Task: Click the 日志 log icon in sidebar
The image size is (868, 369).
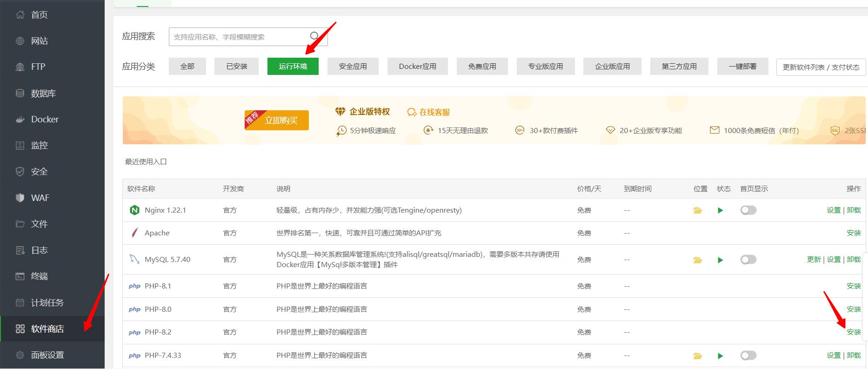Action: click(x=20, y=250)
